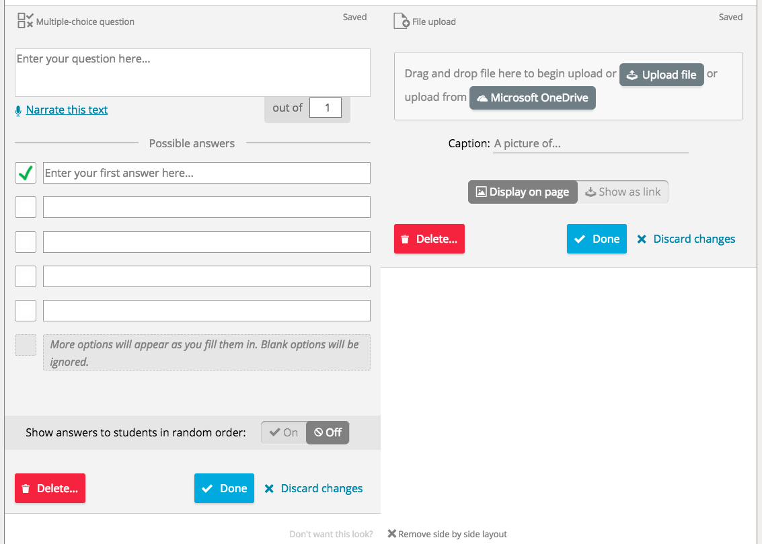Click the 'Show answers to students in random order:' label
The image size is (762, 544).
tap(136, 432)
